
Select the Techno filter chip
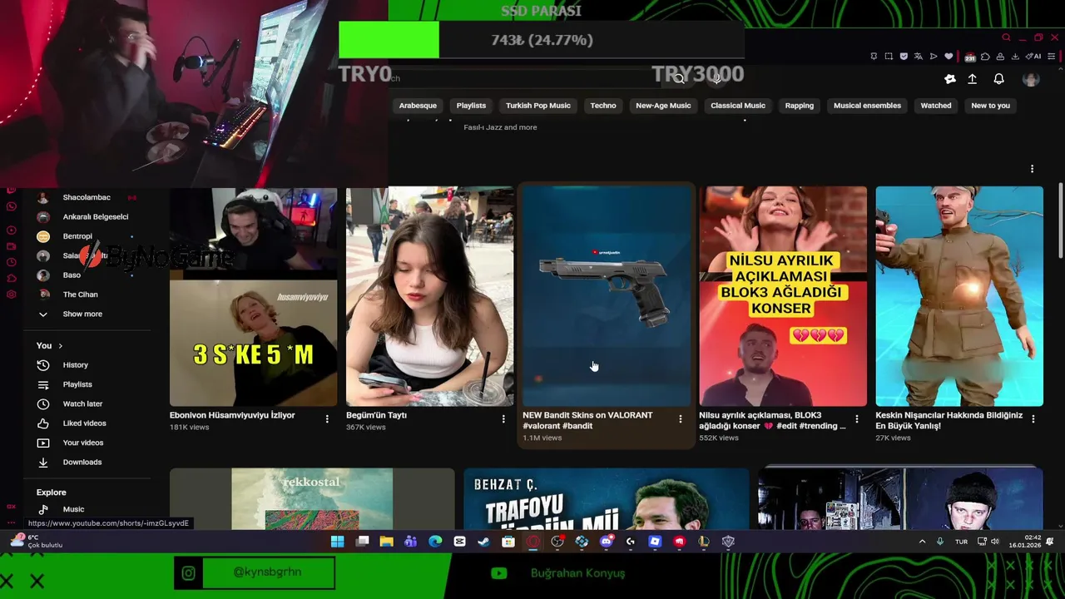(603, 106)
